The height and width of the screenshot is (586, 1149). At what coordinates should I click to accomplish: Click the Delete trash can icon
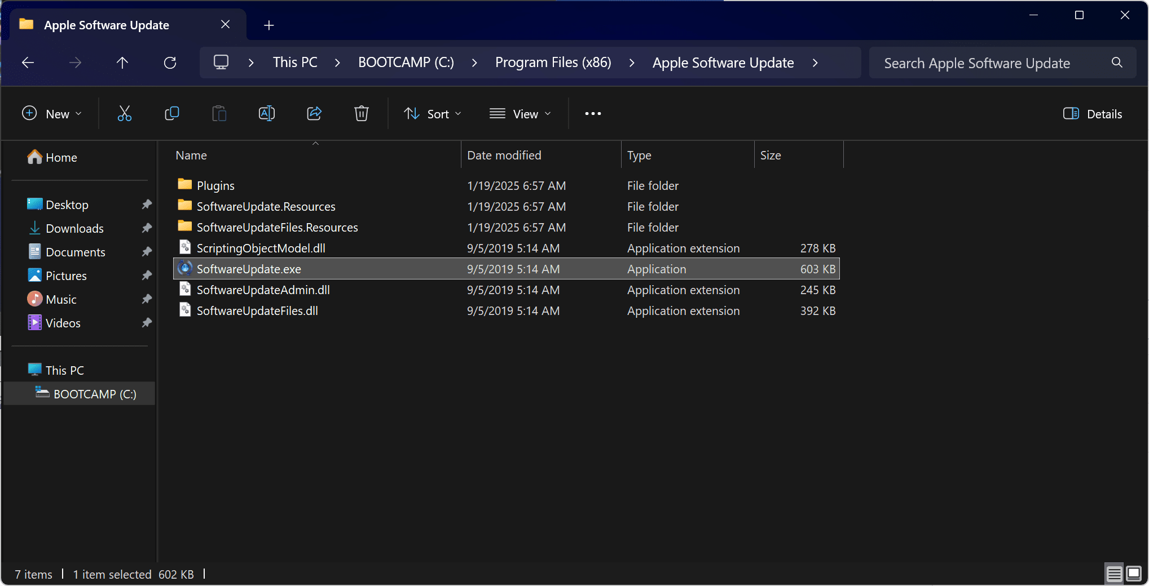[x=361, y=114]
